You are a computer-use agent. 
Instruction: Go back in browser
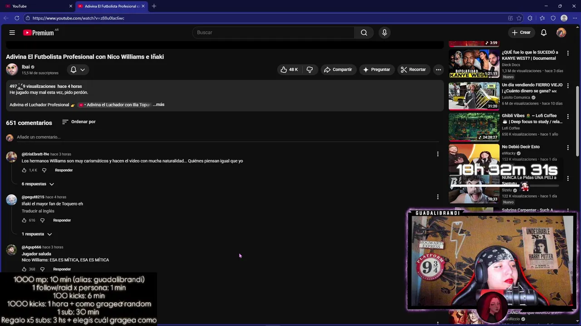[x=6, y=18]
